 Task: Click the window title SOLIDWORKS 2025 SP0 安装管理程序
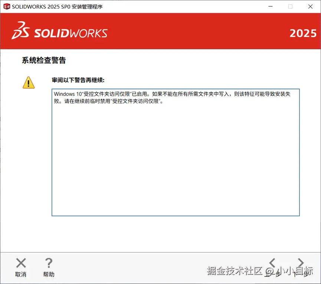[x=57, y=7]
